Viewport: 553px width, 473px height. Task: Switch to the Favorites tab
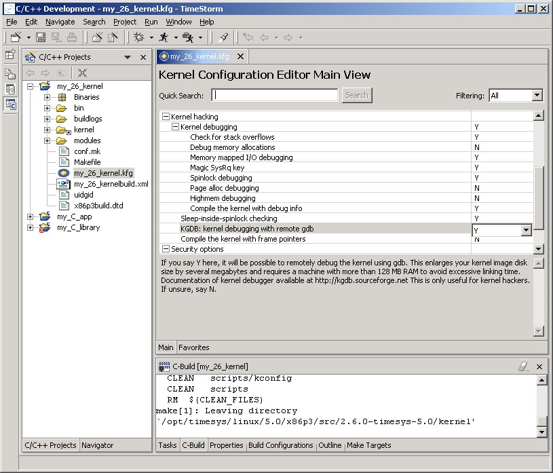coord(193,347)
